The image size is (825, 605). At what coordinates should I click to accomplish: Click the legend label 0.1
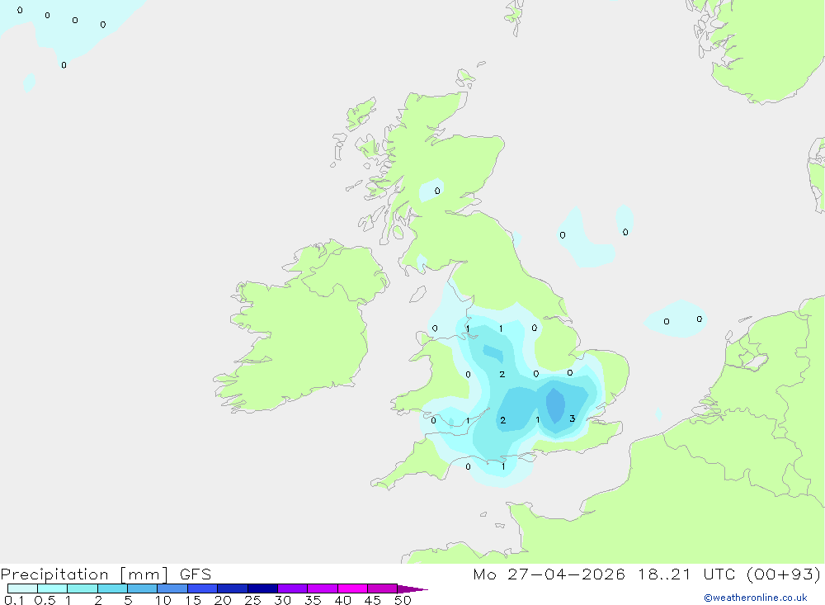(14, 600)
